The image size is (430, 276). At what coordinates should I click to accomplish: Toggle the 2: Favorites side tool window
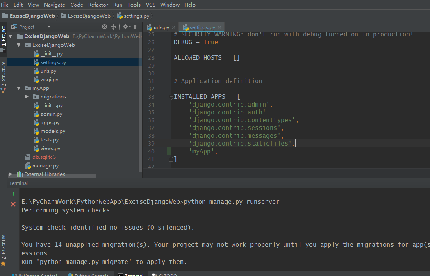(x=3, y=250)
